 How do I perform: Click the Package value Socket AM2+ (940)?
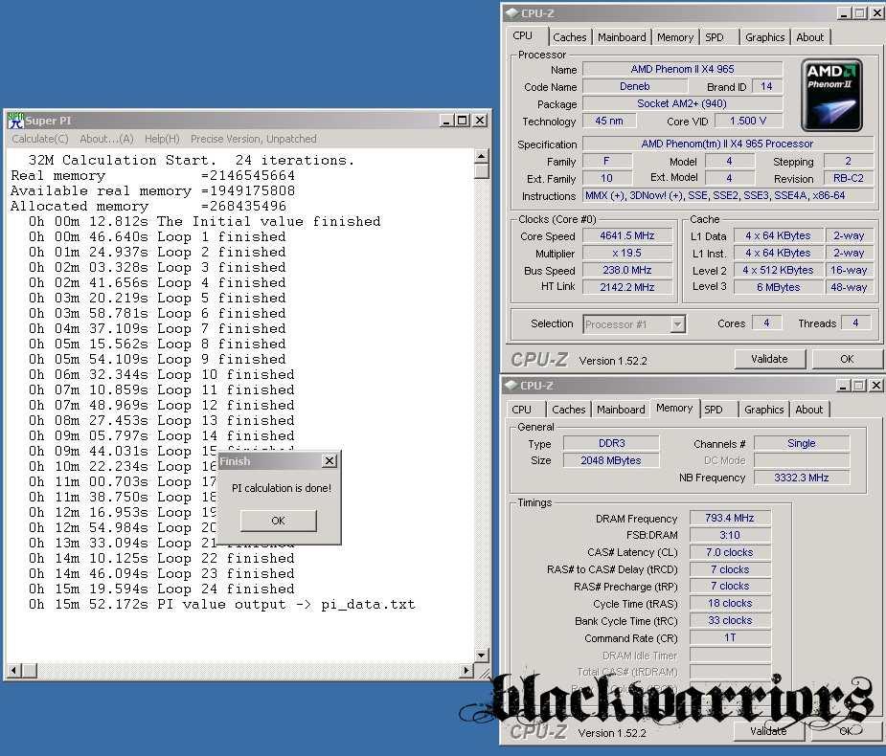683,103
